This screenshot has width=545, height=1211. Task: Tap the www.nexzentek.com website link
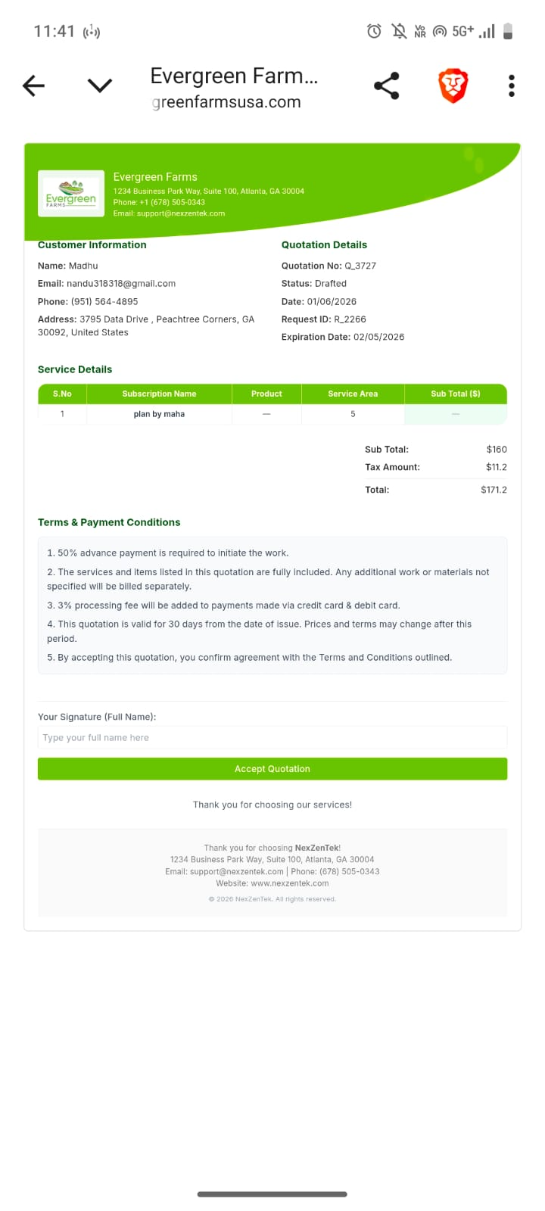(x=290, y=883)
